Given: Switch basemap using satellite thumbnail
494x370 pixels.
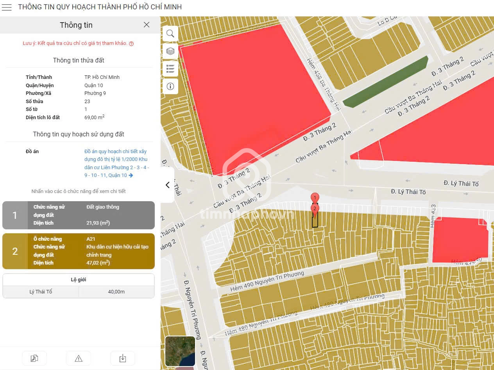Looking at the screenshot, I should pos(180,351).
